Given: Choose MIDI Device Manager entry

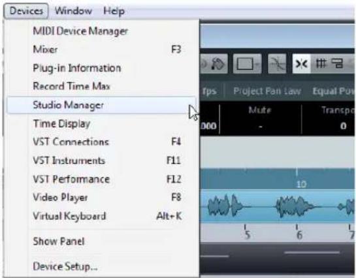Looking at the screenshot, I should (101, 31).
